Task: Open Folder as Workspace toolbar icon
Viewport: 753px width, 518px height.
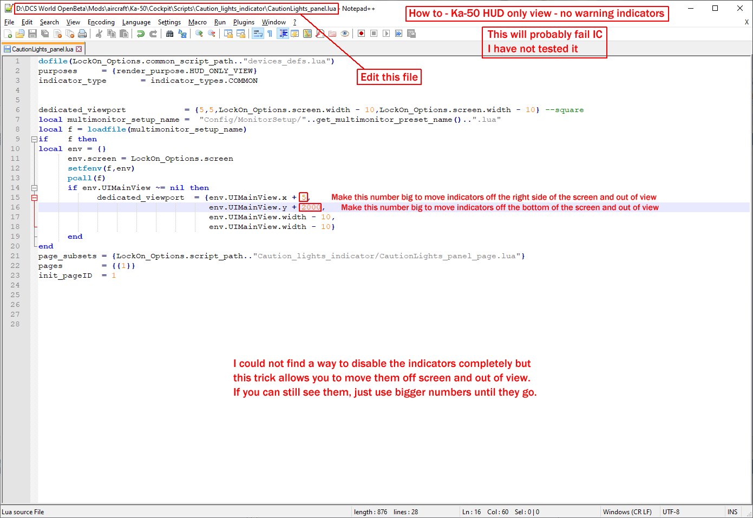Action: (x=332, y=34)
